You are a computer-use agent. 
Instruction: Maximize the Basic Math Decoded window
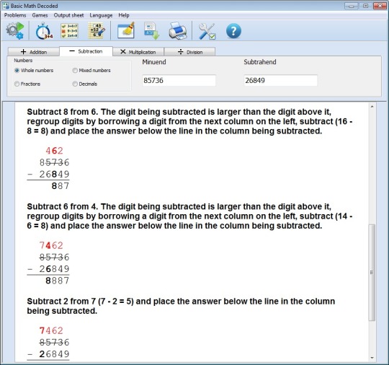[x=365, y=6]
